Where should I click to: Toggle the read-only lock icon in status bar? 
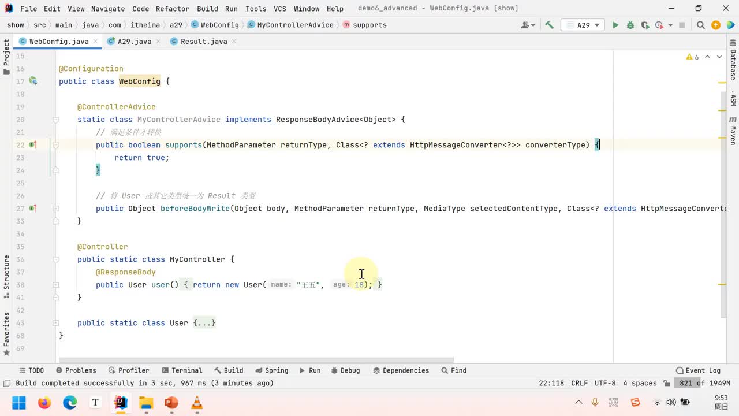coord(667,383)
